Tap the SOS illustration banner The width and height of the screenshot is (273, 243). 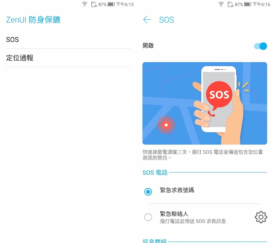pyautogui.click(x=205, y=103)
